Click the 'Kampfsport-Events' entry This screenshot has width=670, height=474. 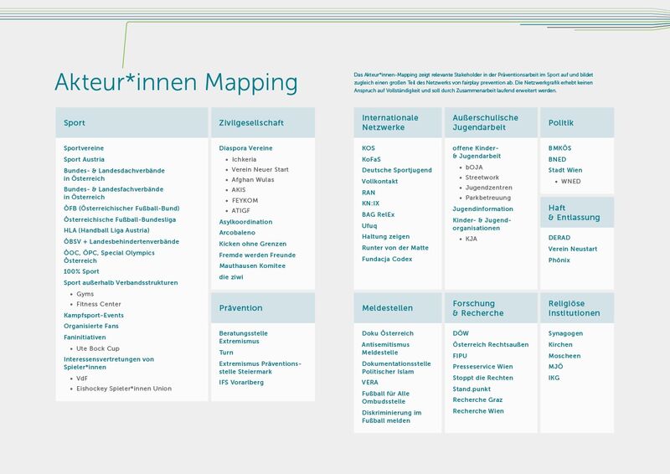click(94, 316)
